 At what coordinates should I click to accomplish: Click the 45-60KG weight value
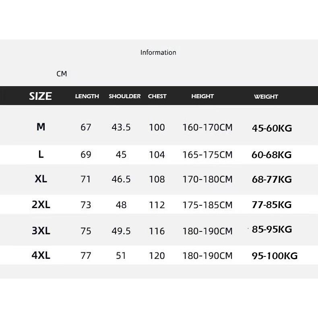coord(272,128)
